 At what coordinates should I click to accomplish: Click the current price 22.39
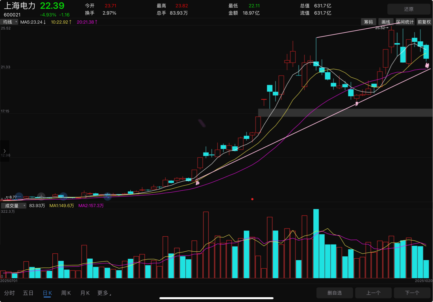[52, 6]
